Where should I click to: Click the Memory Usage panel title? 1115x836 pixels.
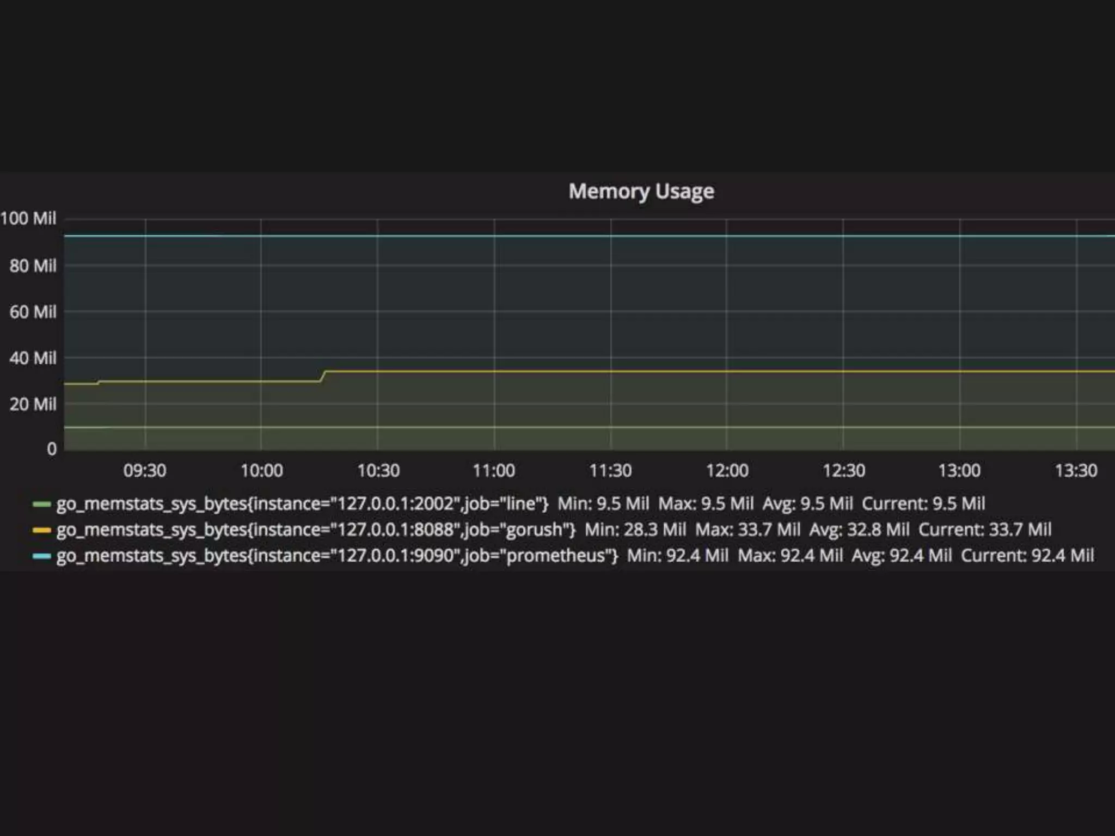click(641, 192)
